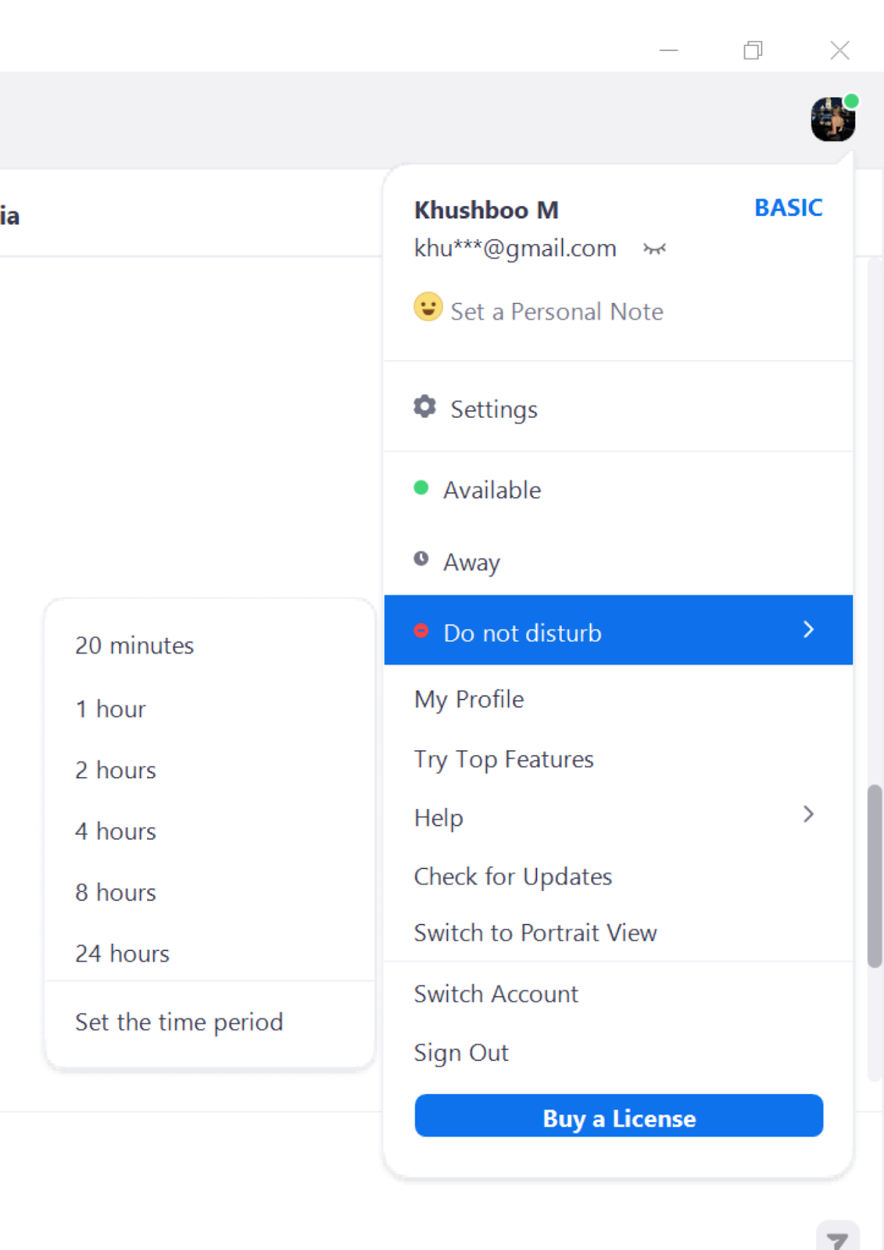Expand Do not disturb submenu arrow
Image resolution: width=884 pixels, height=1250 pixels.
pyautogui.click(x=809, y=630)
